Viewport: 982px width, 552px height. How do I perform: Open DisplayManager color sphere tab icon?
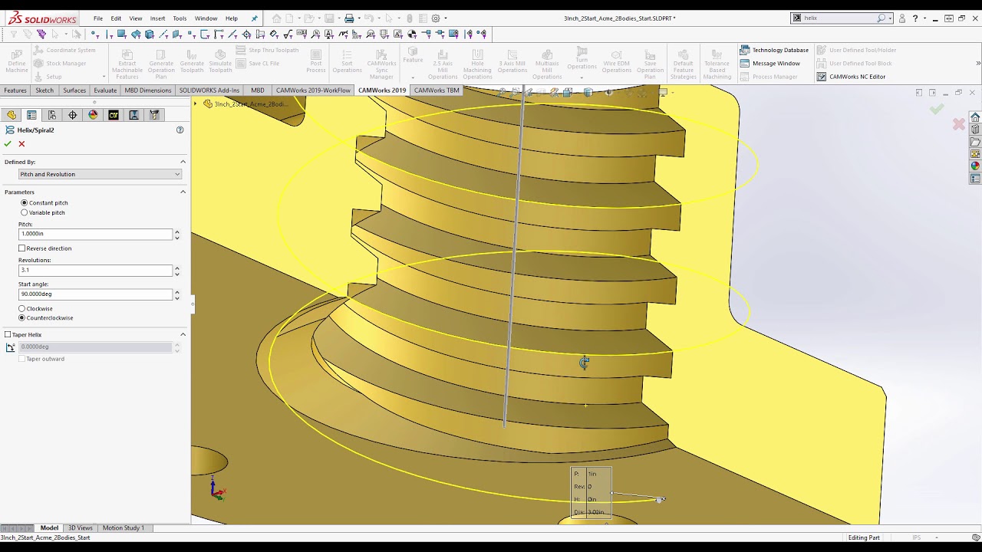pos(93,115)
